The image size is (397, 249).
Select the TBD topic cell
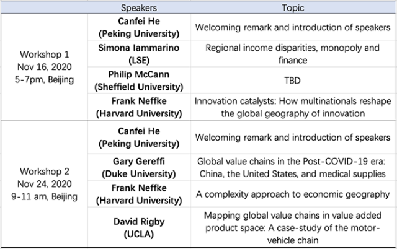[291, 81]
